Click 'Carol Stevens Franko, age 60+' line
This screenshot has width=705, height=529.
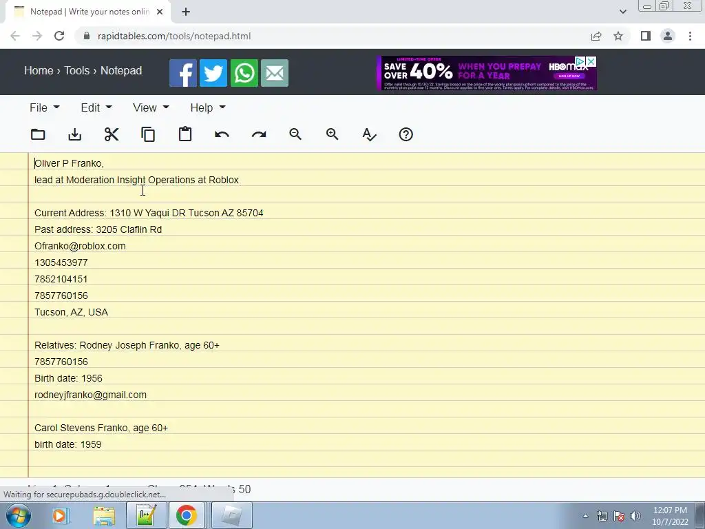click(101, 428)
